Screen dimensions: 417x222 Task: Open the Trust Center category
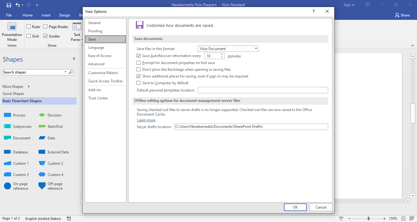tap(98, 98)
